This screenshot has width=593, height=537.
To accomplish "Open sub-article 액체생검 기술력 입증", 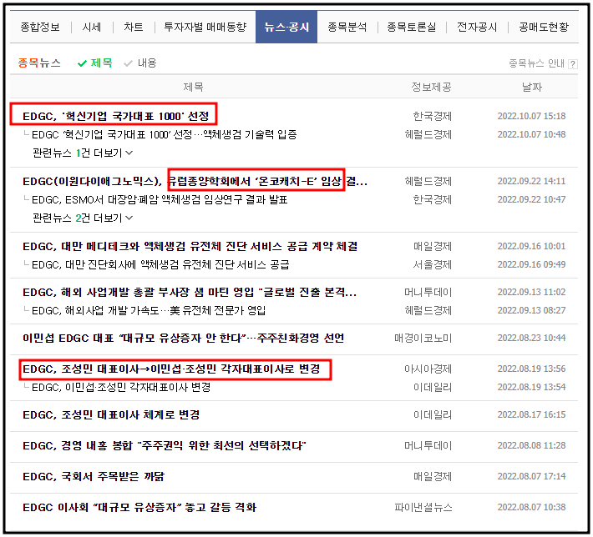I will coord(165,134).
